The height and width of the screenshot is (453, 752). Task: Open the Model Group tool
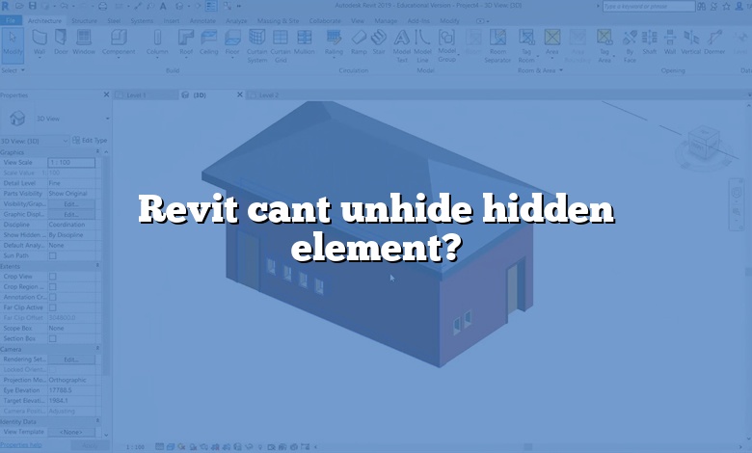click(x=447, y=46)
